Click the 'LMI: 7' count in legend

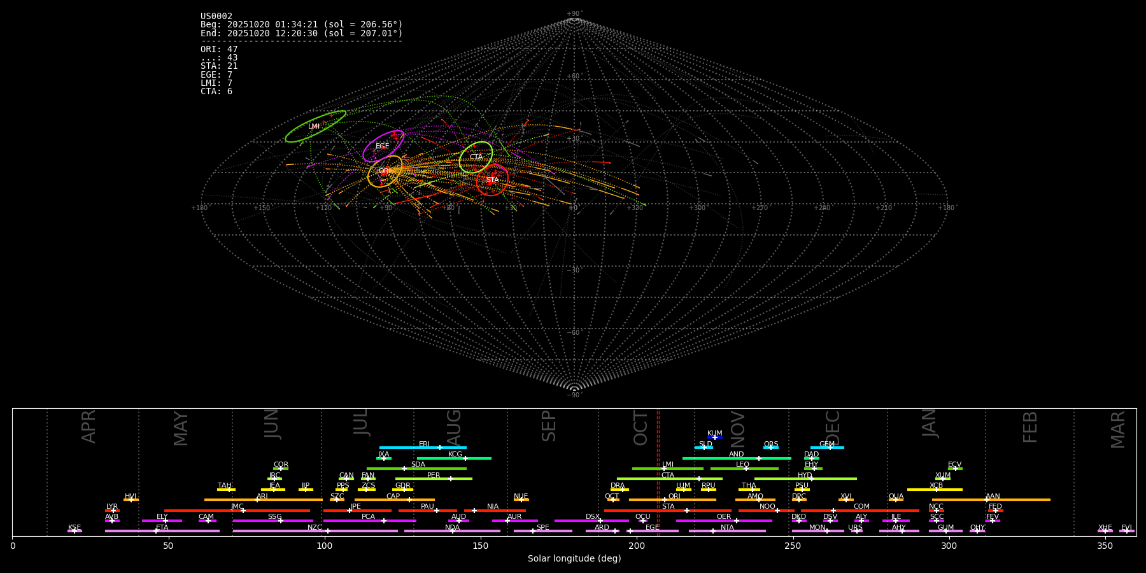point(216,83)
